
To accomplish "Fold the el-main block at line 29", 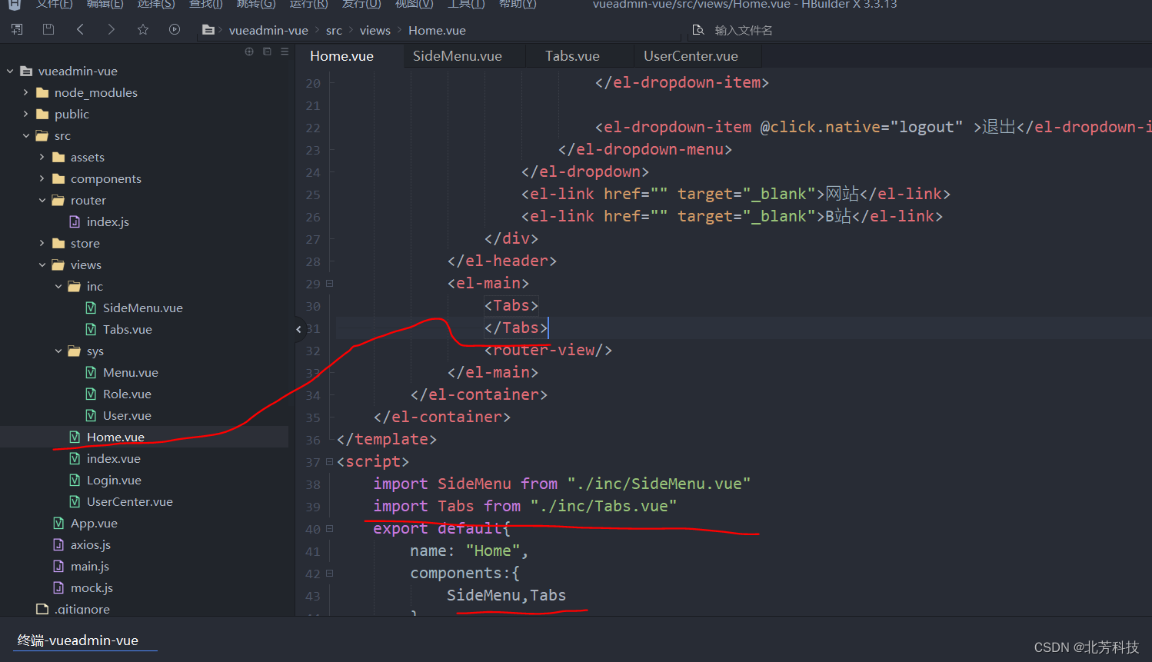I will pos(329,283).
